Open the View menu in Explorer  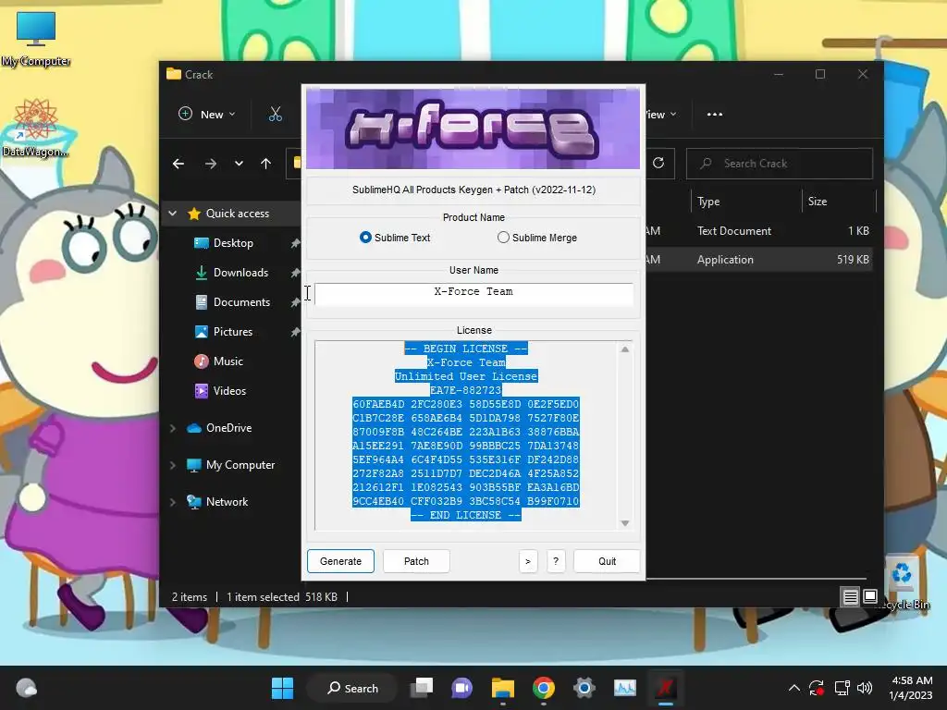point(661,114)
